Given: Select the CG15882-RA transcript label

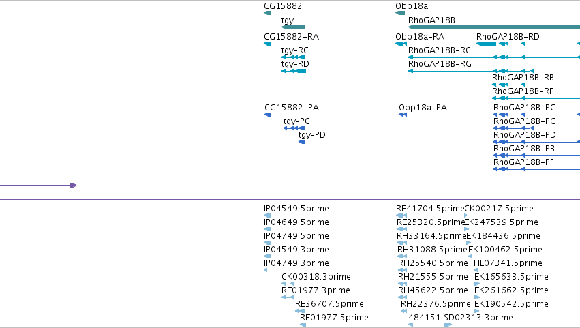Looking at the screenshot, I should click(x=291, y=37).
